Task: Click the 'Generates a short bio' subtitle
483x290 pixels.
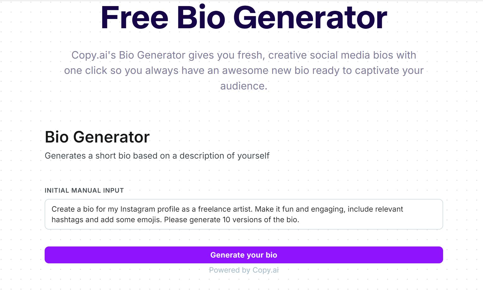Action: coord(157,156)
